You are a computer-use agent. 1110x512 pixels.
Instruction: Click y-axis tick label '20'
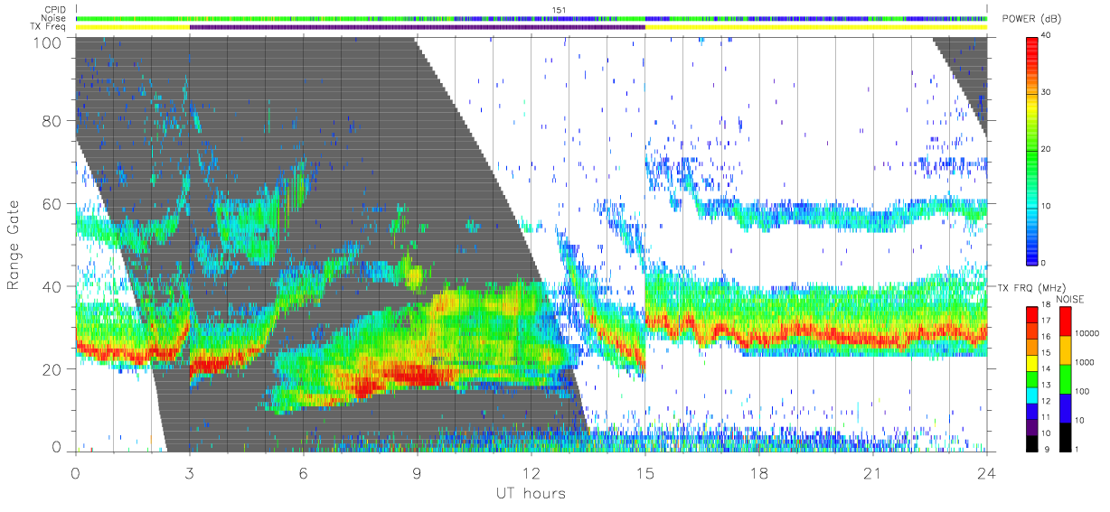(53, 369)
